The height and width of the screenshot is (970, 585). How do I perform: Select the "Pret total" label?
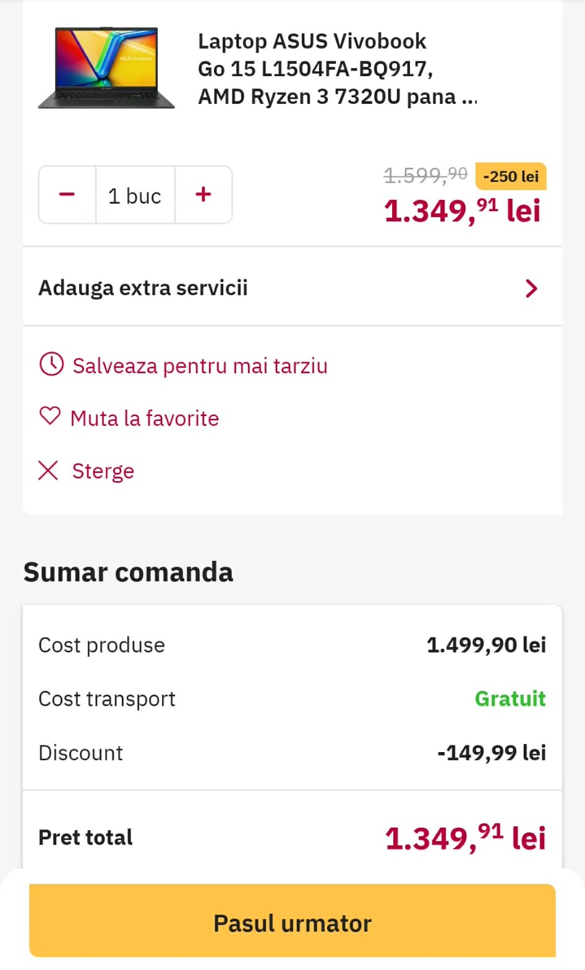point(85,838)
